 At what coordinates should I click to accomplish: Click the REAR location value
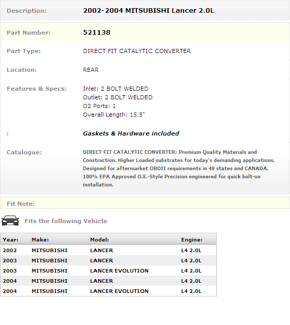coord(91,70)
